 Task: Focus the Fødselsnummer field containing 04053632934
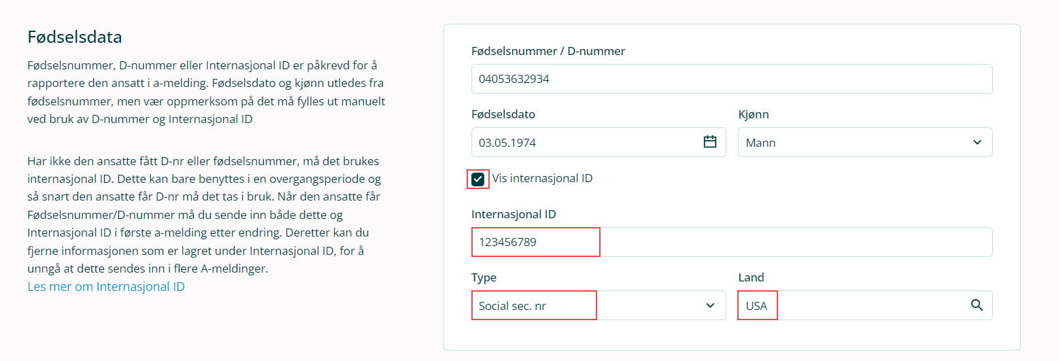click(731, 79)
